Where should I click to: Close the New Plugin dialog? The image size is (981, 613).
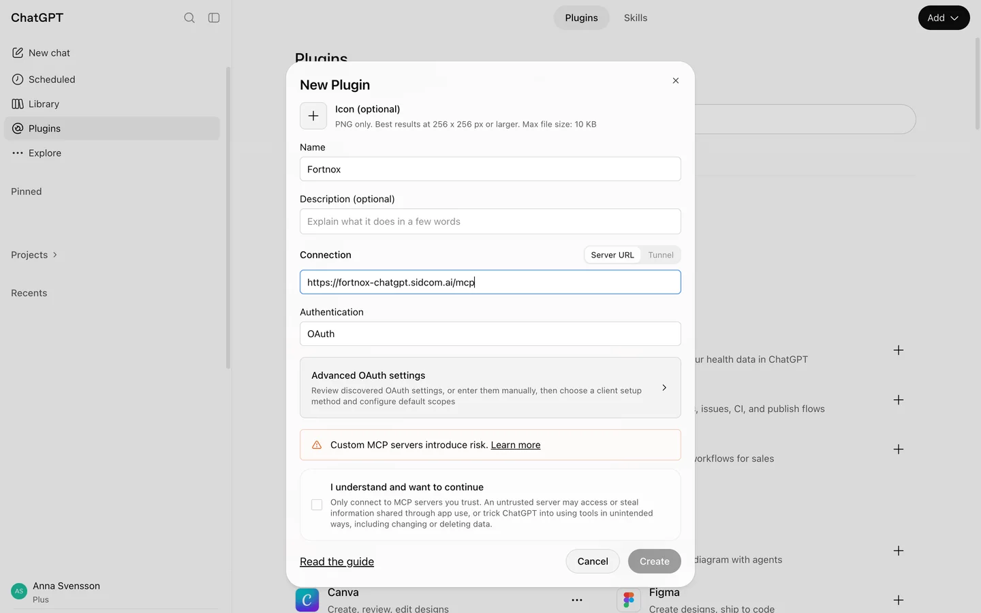(676, 80)
